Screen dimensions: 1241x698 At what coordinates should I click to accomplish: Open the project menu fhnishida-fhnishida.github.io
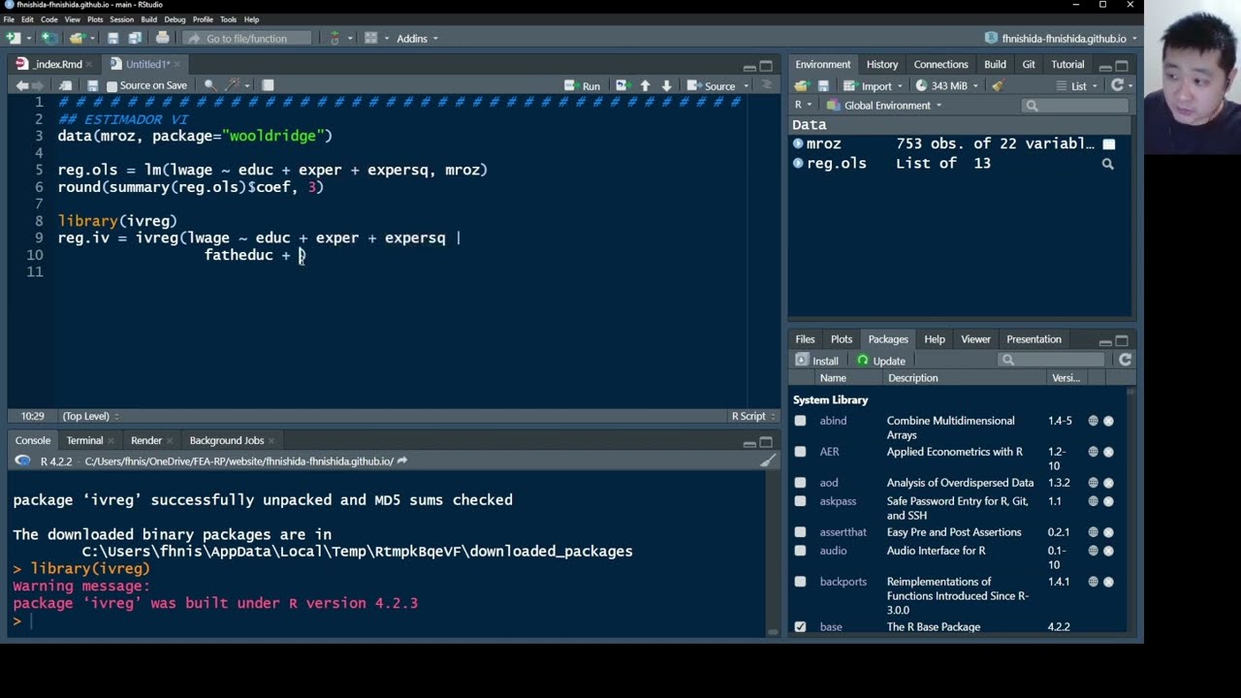click(1062, 39)
